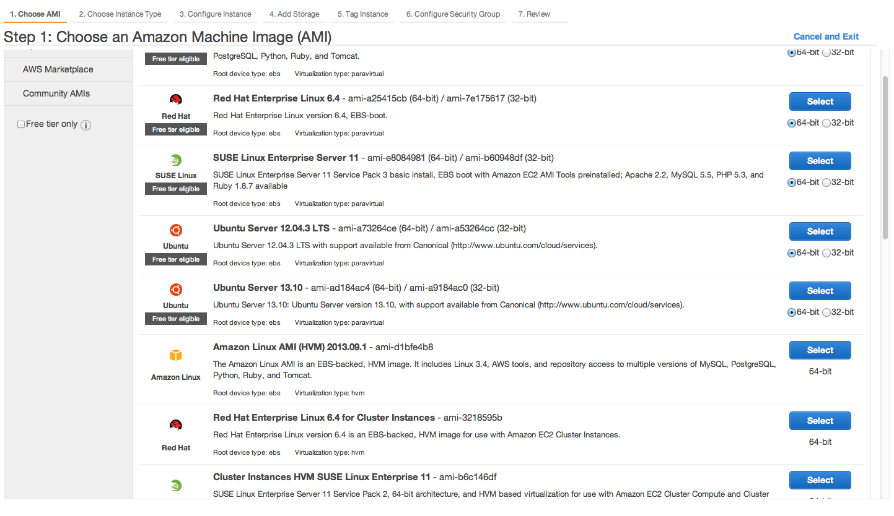Choose 32-bit for Ubuntu Server 12.04.3 LTS
894x516 pixels.
click(826, 253)
